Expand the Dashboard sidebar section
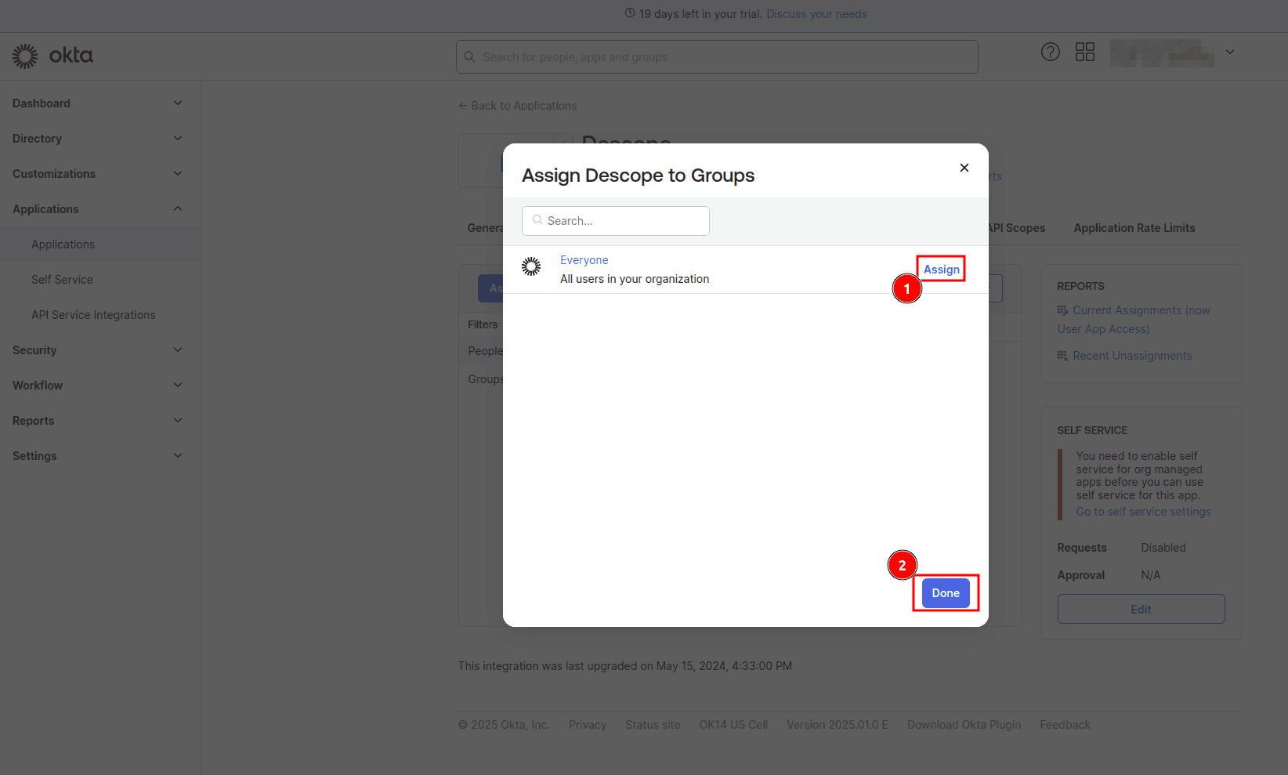 click(178, 103)
